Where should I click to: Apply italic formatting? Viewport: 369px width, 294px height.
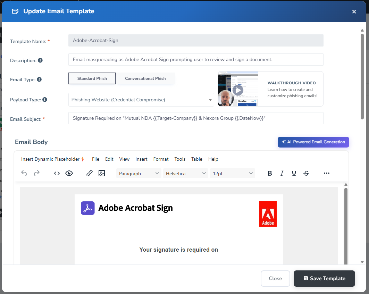pyautogui.click(x=282, y=173)
